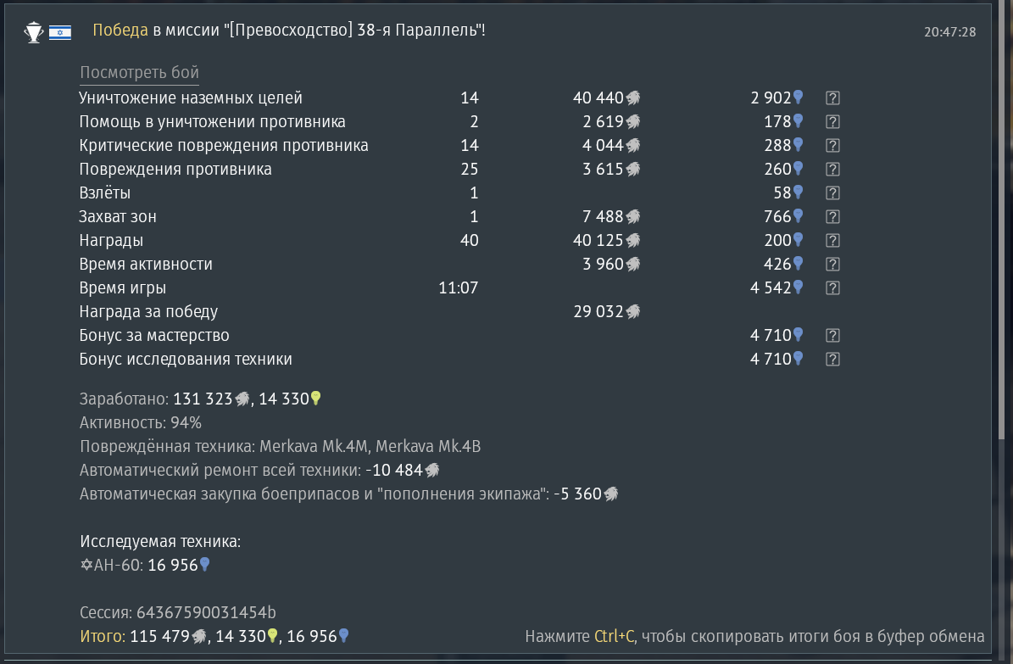Open help icon for "Бонус исследования техники"
The height and width of the screenshot is (664, 1013).
[832, 360]
